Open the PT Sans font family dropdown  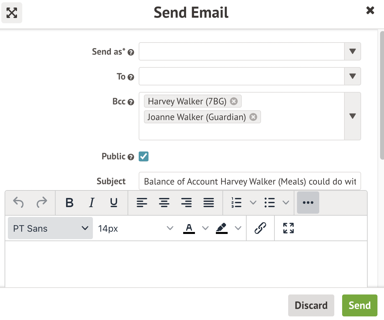pyautogui.click(x=50, y=228)
